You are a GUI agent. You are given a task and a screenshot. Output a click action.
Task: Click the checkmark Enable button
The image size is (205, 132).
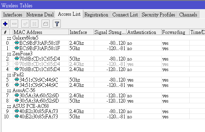point(26,24)
